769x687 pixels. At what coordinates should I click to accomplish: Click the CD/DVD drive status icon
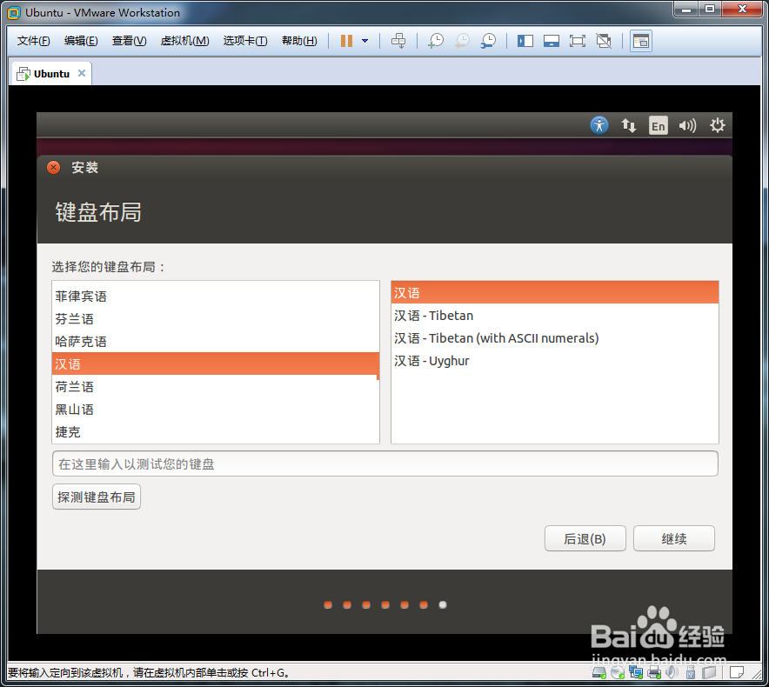[618, 673]
